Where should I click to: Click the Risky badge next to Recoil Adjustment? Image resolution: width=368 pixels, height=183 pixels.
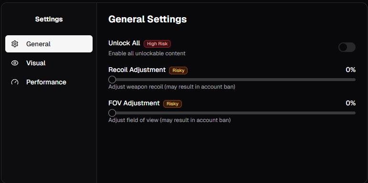[178, 71]
